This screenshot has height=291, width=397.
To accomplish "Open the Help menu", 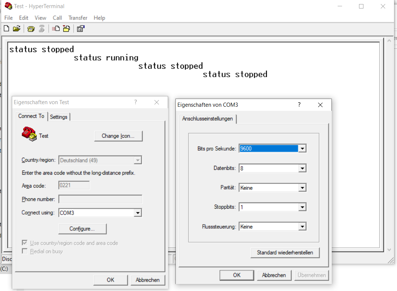I will pyautogui.click(x=99, y=18).
